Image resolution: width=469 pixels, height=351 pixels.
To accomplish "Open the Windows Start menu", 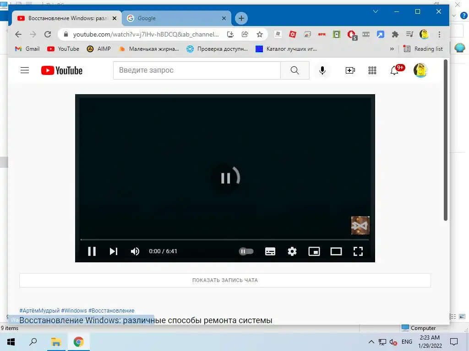I will pos(11,342).
